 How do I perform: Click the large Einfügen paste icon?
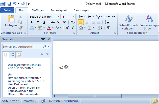click(x=11, y=19)
